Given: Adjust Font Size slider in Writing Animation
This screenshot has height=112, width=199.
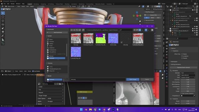Looking at the screenshot, I should (188, 80).
